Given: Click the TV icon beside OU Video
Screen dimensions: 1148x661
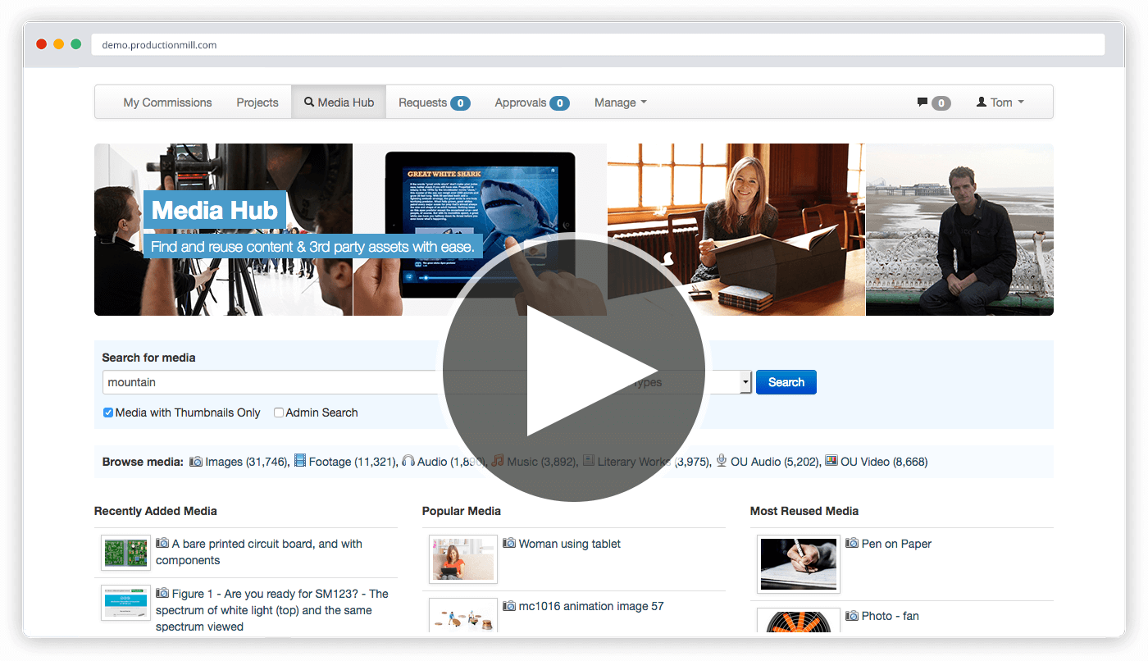Looking at the screenshot, I should [831, 462].
